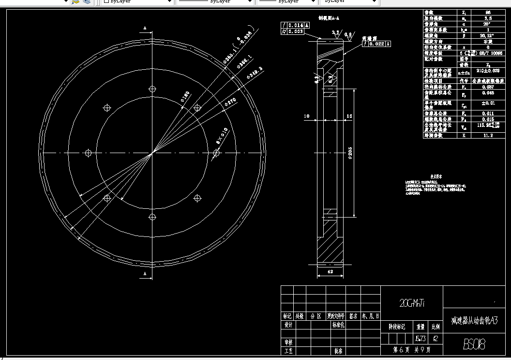Select module value 3.5 in gear table
Viewport: 511px width, 360px height.
click(488, 18)
